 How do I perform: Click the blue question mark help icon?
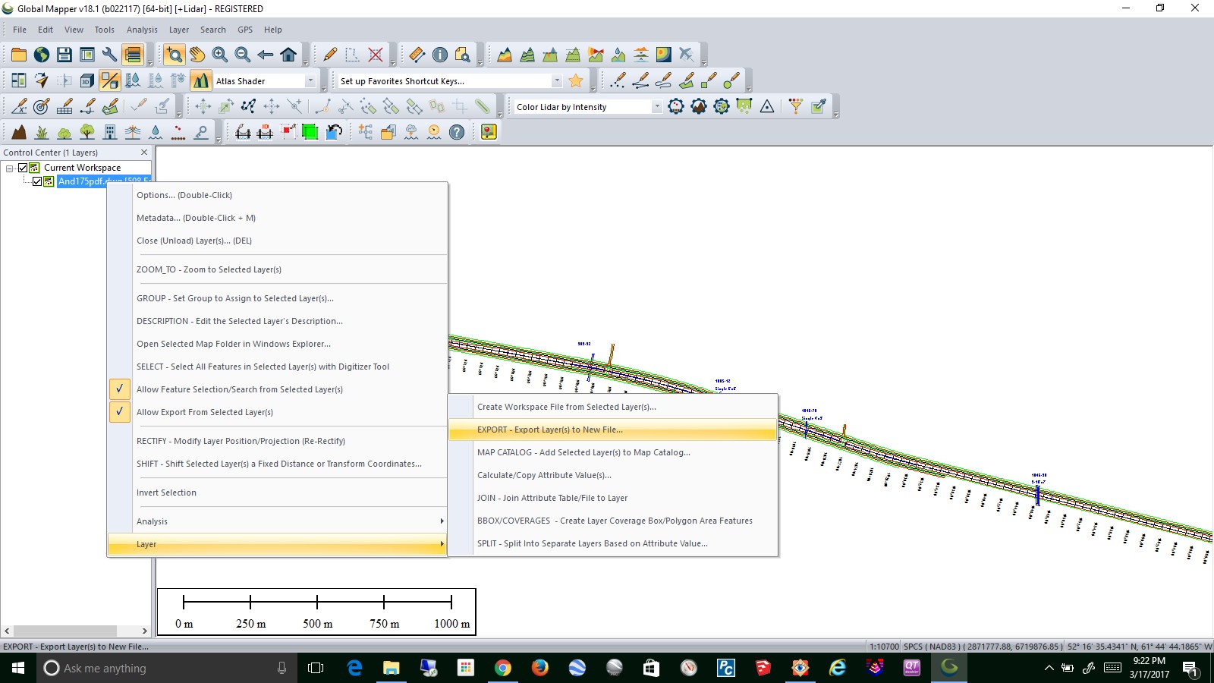[457, 132]
